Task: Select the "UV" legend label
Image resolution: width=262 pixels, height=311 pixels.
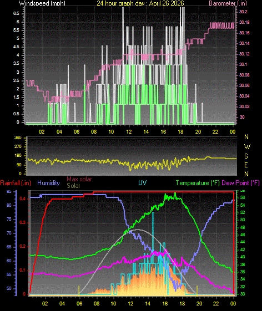Action: [143, 183]
